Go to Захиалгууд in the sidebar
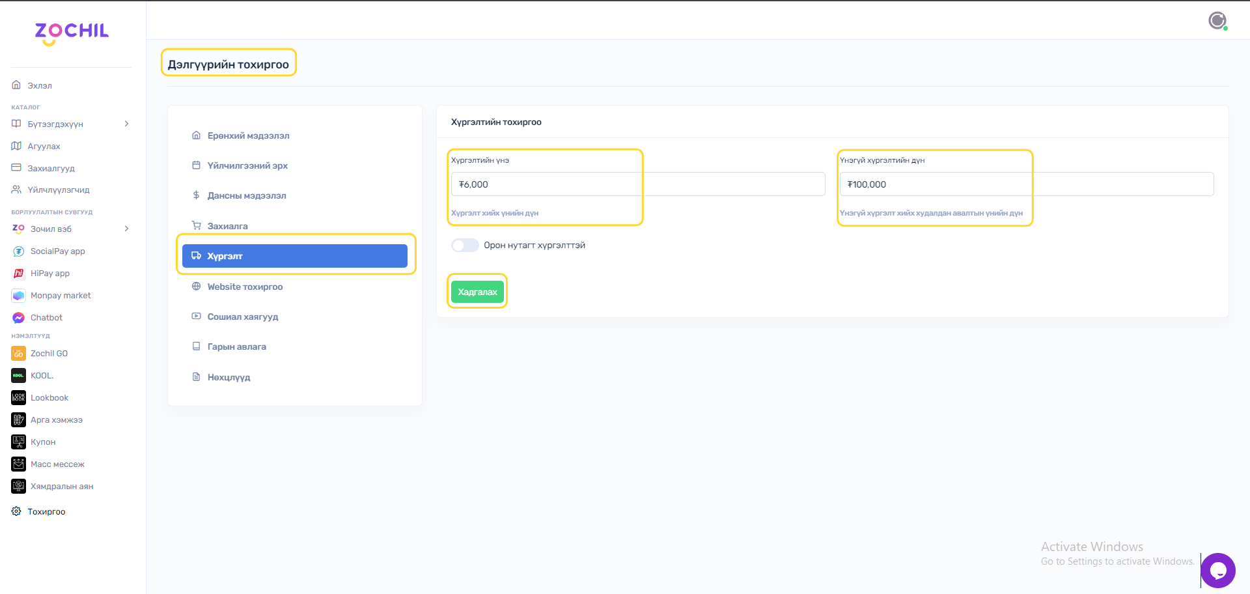Viewport: 1250px width, 594px height. (x=51, y=168)
